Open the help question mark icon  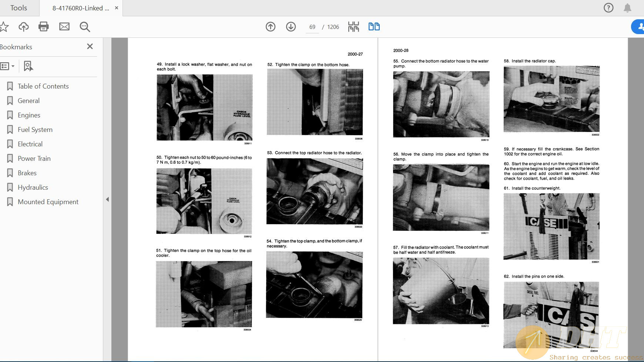[608, 8]
